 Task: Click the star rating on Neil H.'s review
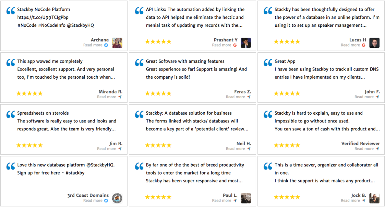pos(158,145)
